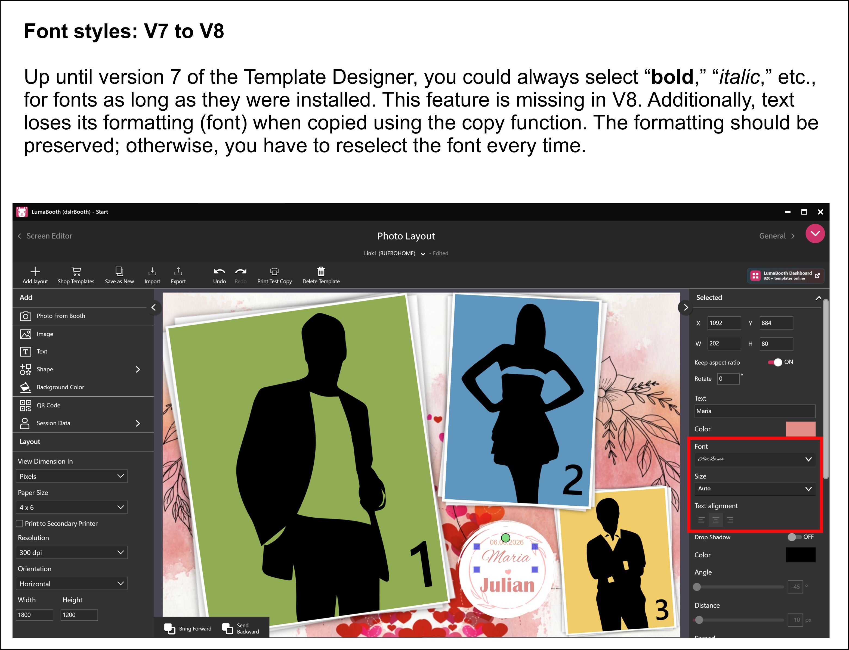The image size is (849, 650).
Task: Expand the Session Data submenu
Action: (x=137, y=423)
